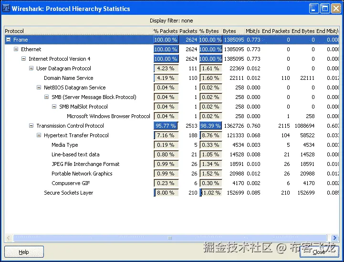Click bytes value 20988 in PNG row
Image resolution: width=344 pixels, height=262 pixels.
(237, 174)
